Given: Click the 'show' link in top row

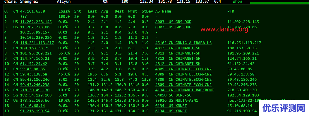Looking at the screenshot, I should point(238,1).
